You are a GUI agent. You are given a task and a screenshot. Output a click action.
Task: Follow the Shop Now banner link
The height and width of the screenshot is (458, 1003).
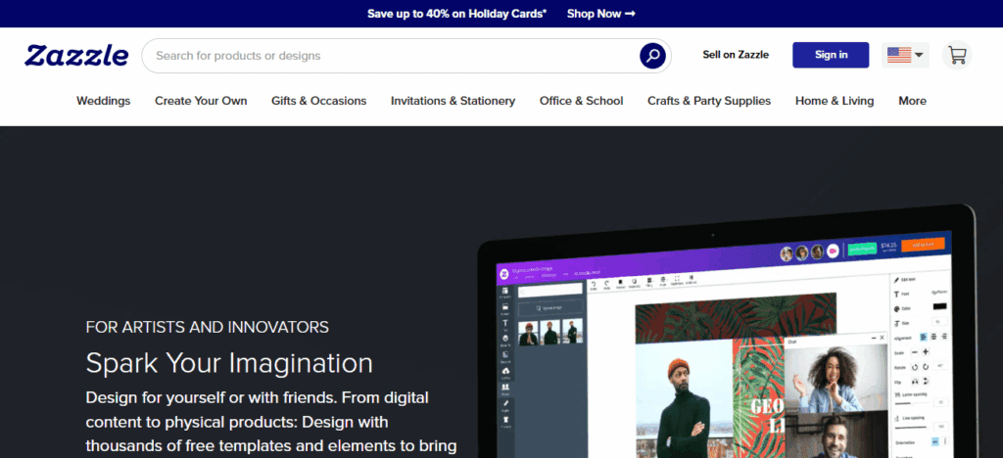601,14
